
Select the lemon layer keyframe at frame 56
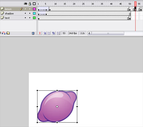point(141,10)
